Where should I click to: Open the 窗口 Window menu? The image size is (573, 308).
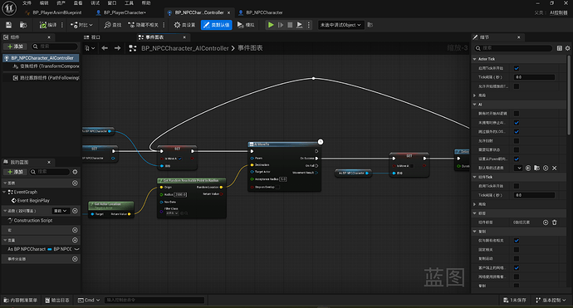pyautogui.click(x=112, y=3)
